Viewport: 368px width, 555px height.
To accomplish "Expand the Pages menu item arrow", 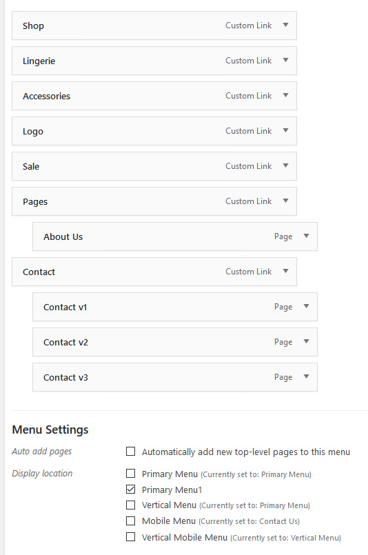I will click(285, 201).
